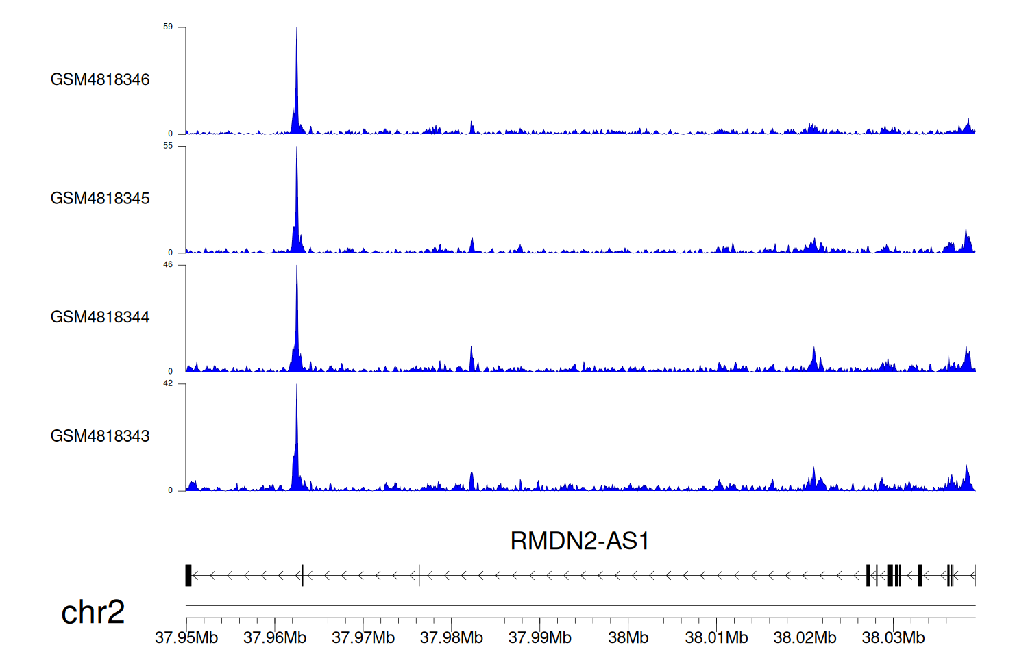The height and width of the screenshot is (671, 1028).
Task: Click the 37.97Mb axis tick label
Action: (x=363, y=637)
